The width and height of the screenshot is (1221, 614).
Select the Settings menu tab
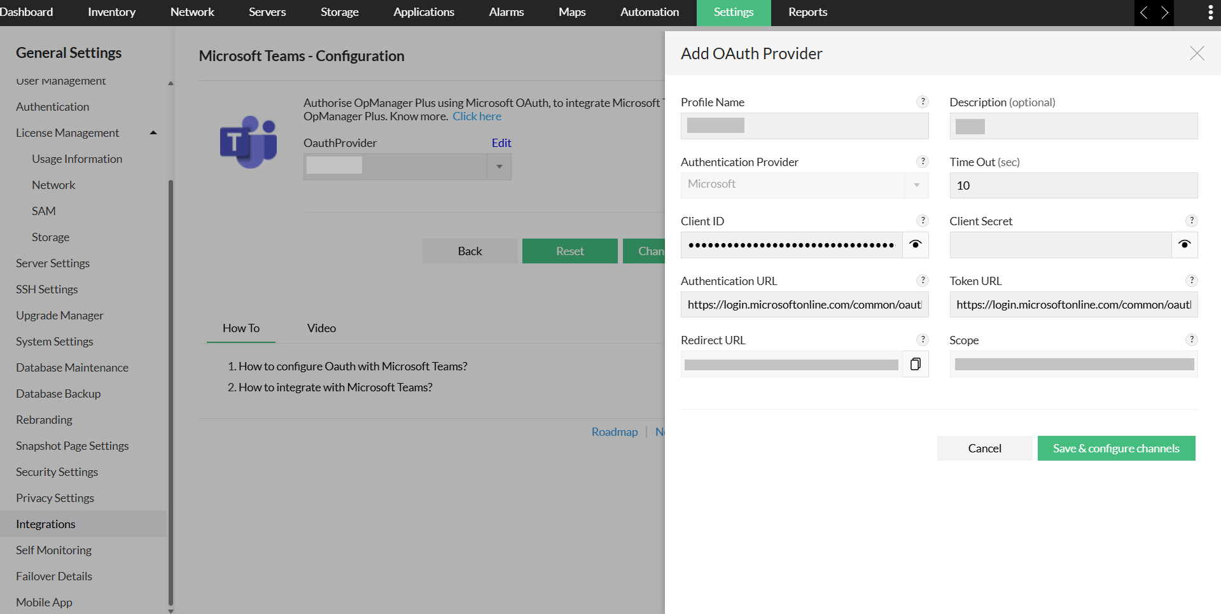[x=734, y=12]
